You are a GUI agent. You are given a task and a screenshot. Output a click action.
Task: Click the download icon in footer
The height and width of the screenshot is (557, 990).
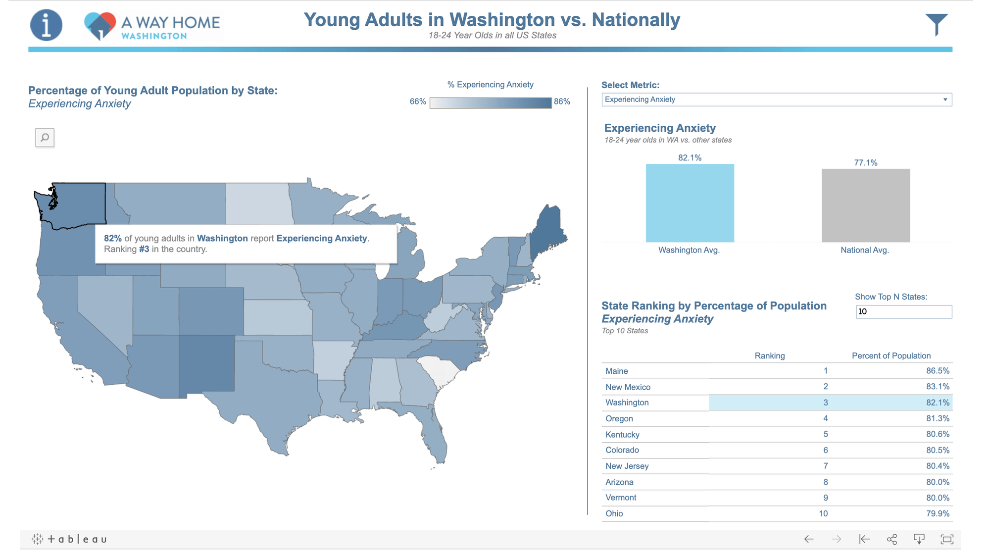919,539
